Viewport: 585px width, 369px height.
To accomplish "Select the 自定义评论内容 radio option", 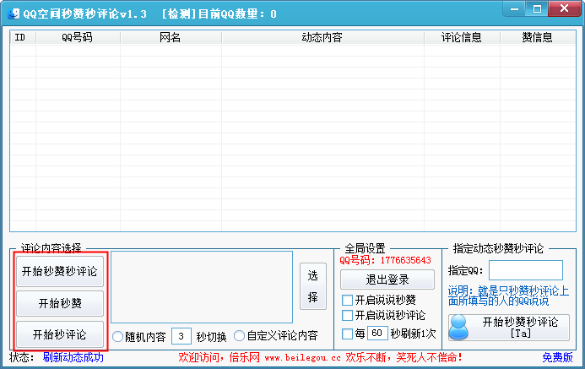I will (239, 336).
